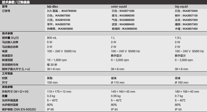Click the '改变搅拌方向' row label
This screenshot has height=112, width=207.
point(10,65)
